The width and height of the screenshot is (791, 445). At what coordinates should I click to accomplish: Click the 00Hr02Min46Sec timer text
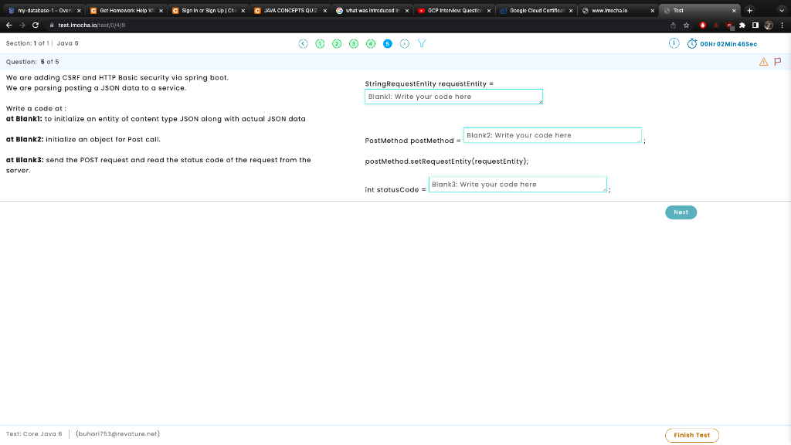pyautogui.click(x=728, y=44)
